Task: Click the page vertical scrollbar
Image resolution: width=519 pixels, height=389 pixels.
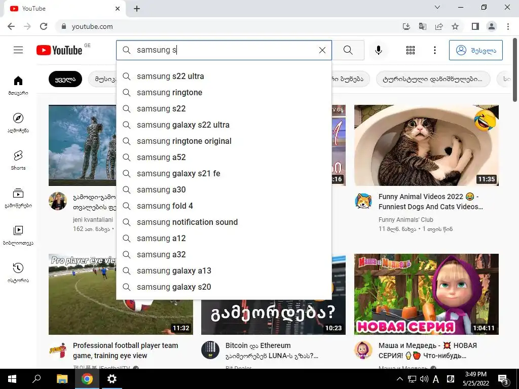Action: click(515, 69)
